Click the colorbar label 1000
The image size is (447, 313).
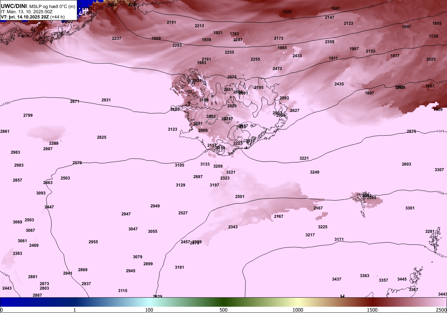[x=298, y=310]
